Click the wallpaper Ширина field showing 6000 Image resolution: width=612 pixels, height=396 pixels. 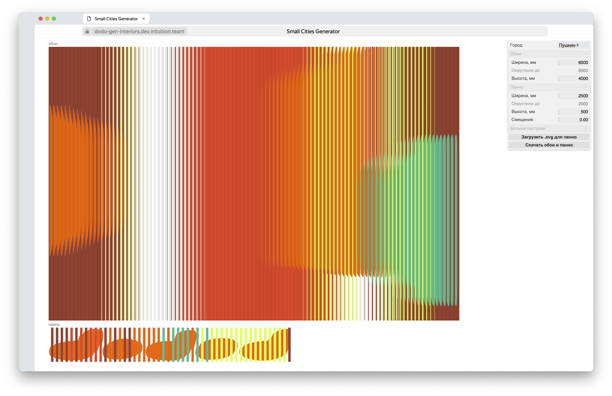[x=573, y=63]
